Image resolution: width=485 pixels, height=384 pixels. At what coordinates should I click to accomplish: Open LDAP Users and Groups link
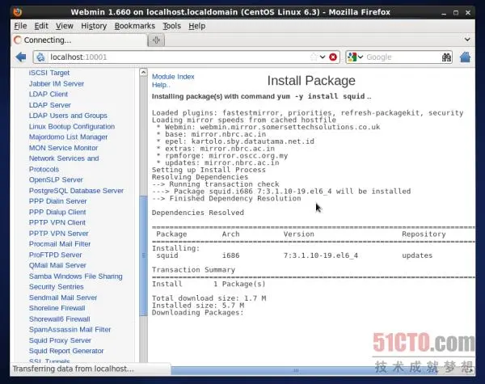point(68,116)
